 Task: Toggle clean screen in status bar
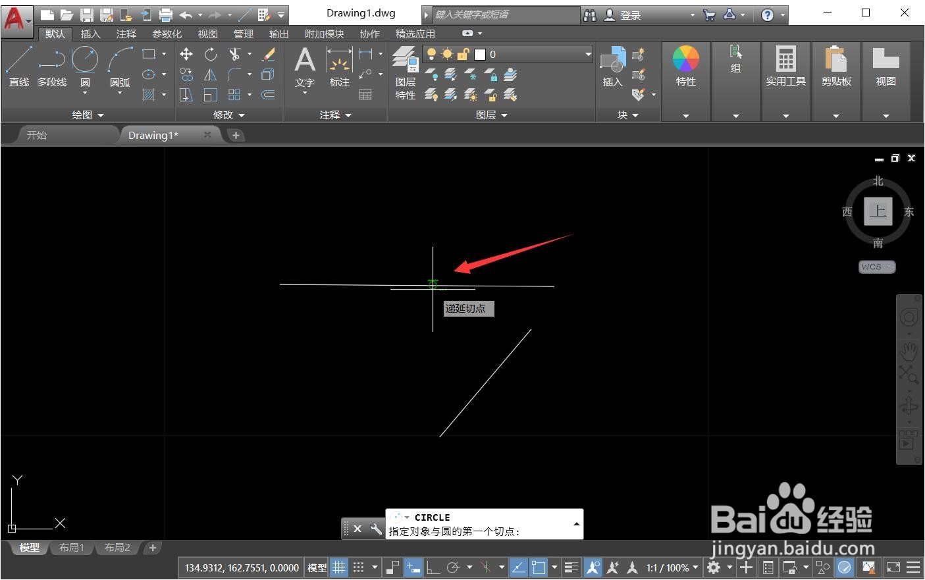tap(893, 567)
